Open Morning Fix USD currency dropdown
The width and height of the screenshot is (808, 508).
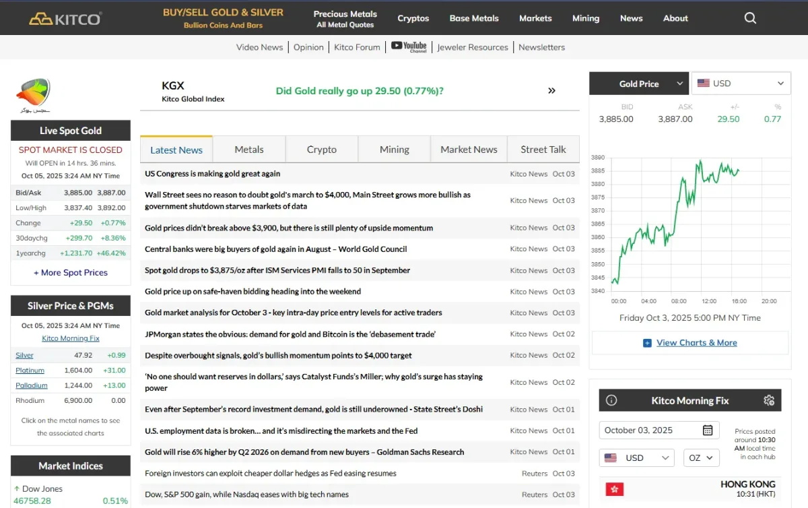pos(636,457)
